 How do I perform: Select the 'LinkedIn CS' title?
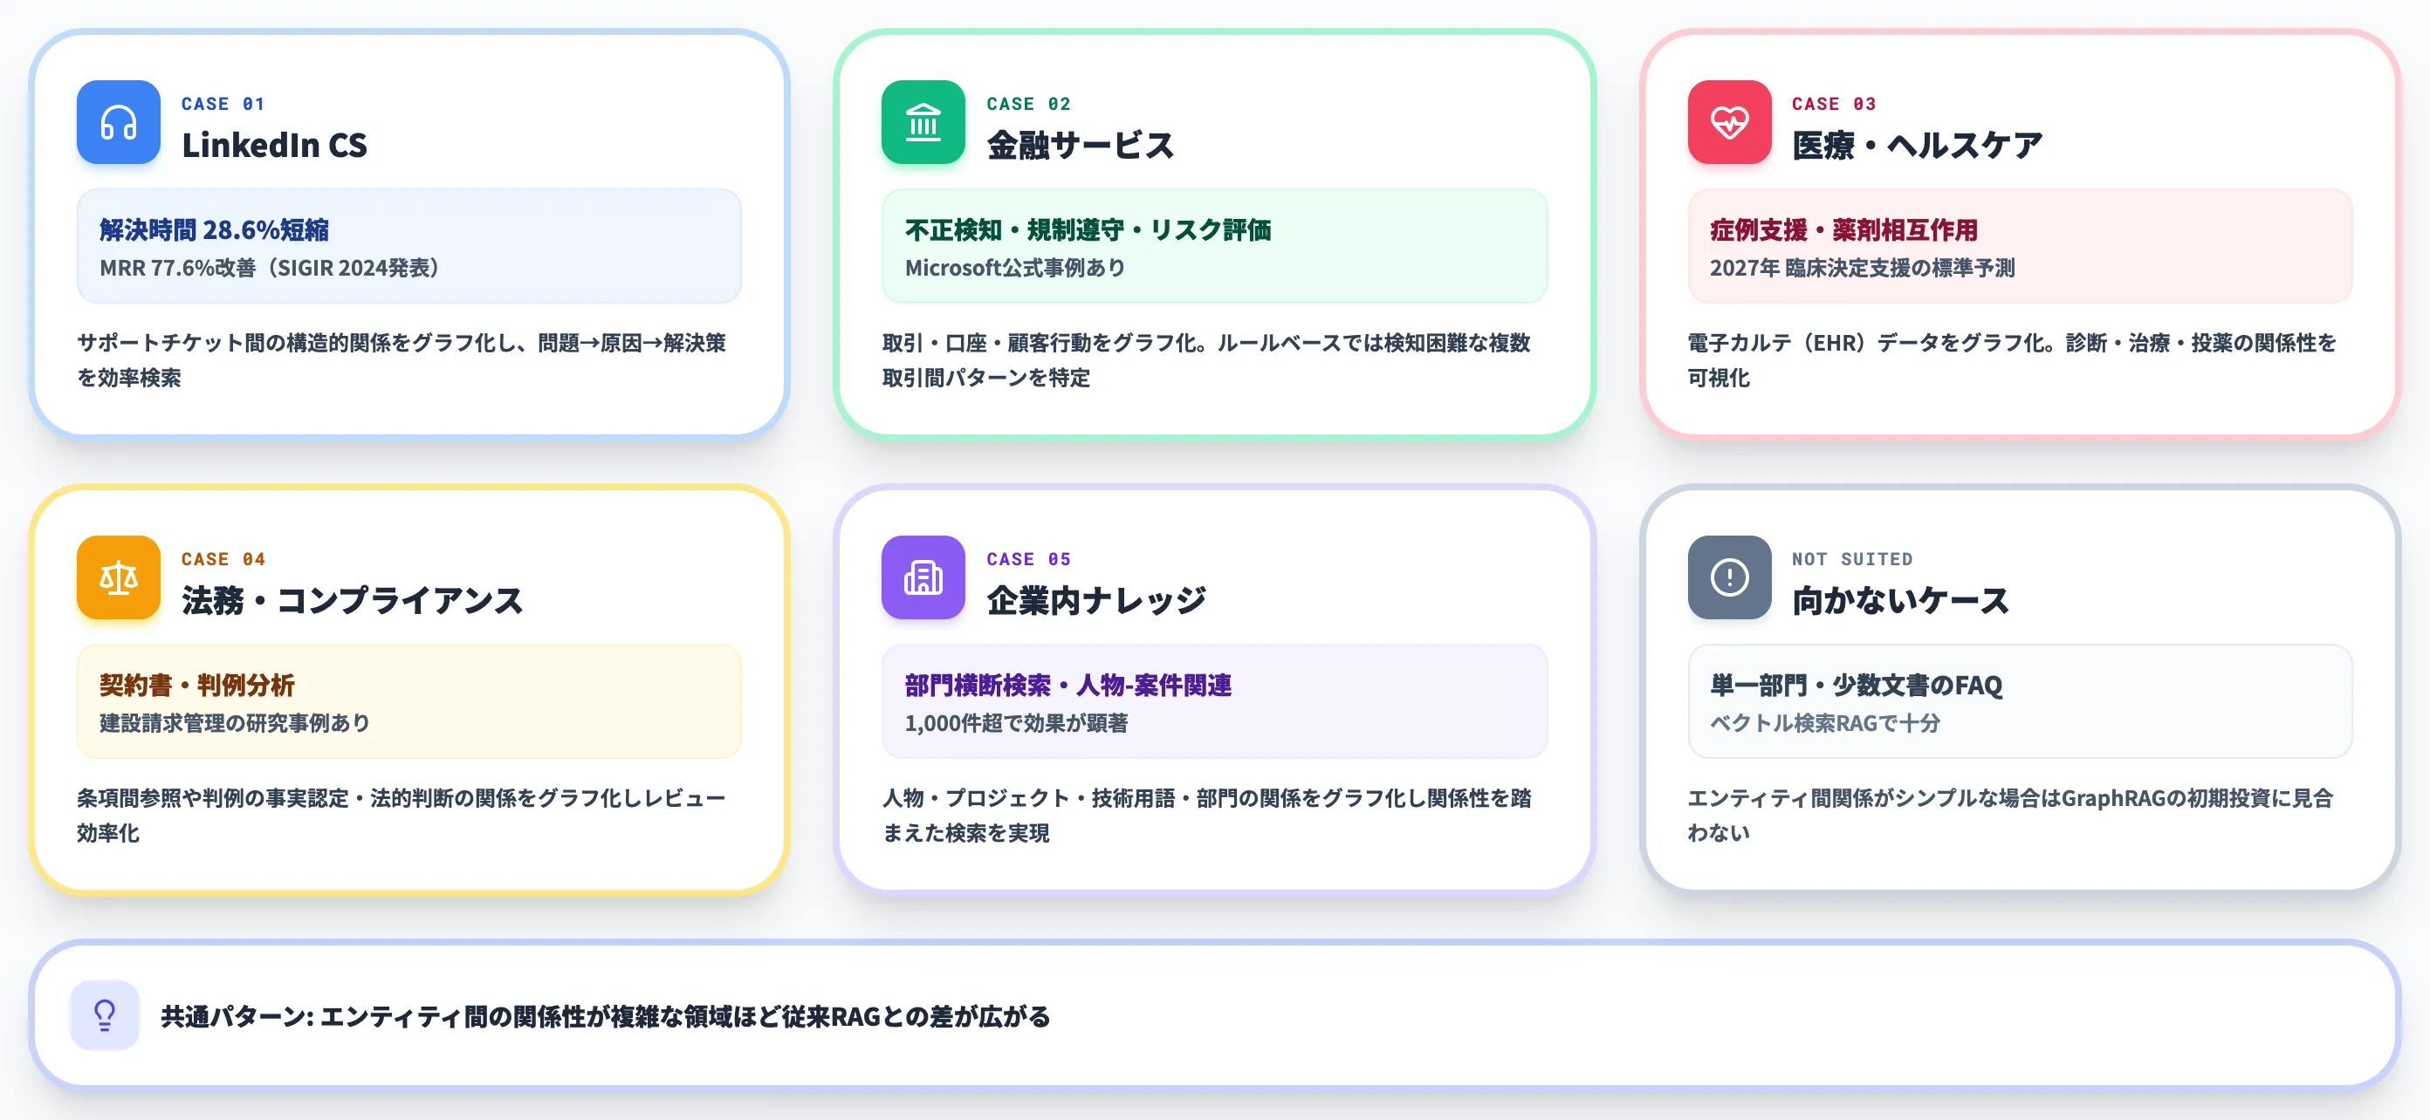click(274, 145)
